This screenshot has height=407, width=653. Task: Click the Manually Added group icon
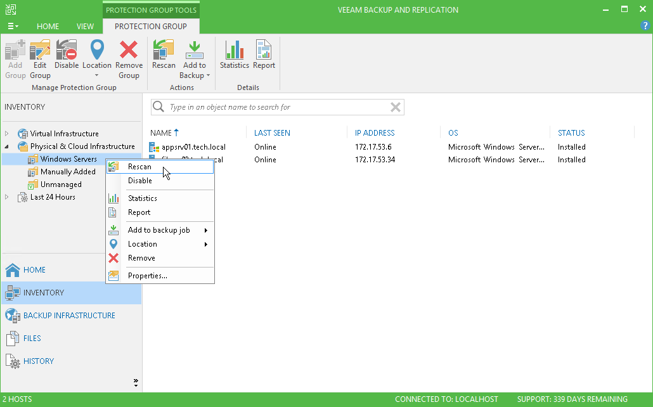[x=33, y=172]
